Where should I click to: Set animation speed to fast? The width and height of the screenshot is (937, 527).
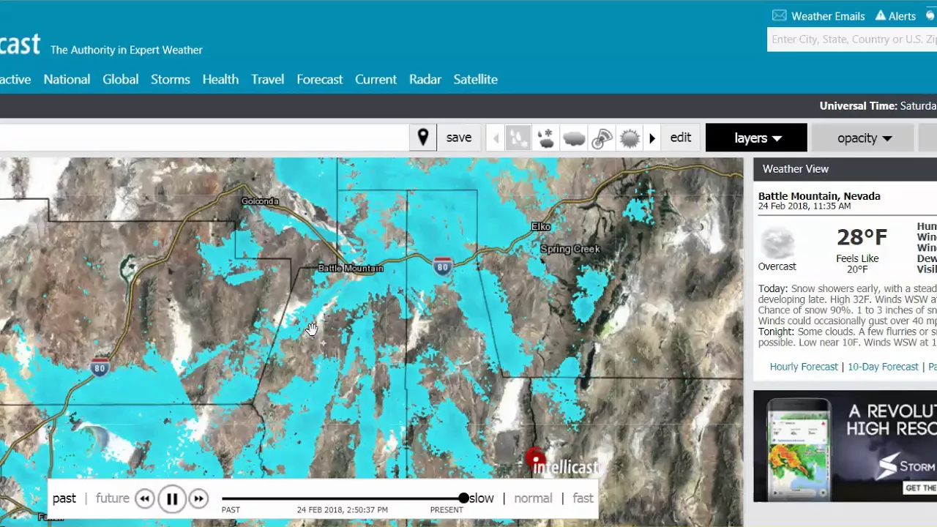click(583, 498)
